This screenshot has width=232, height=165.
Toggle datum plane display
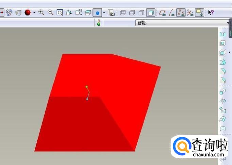pos(162,13)
